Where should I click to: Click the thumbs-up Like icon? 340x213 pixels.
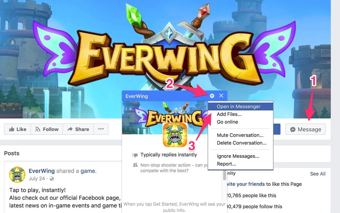pyautogui.click(x=12, y=129)
